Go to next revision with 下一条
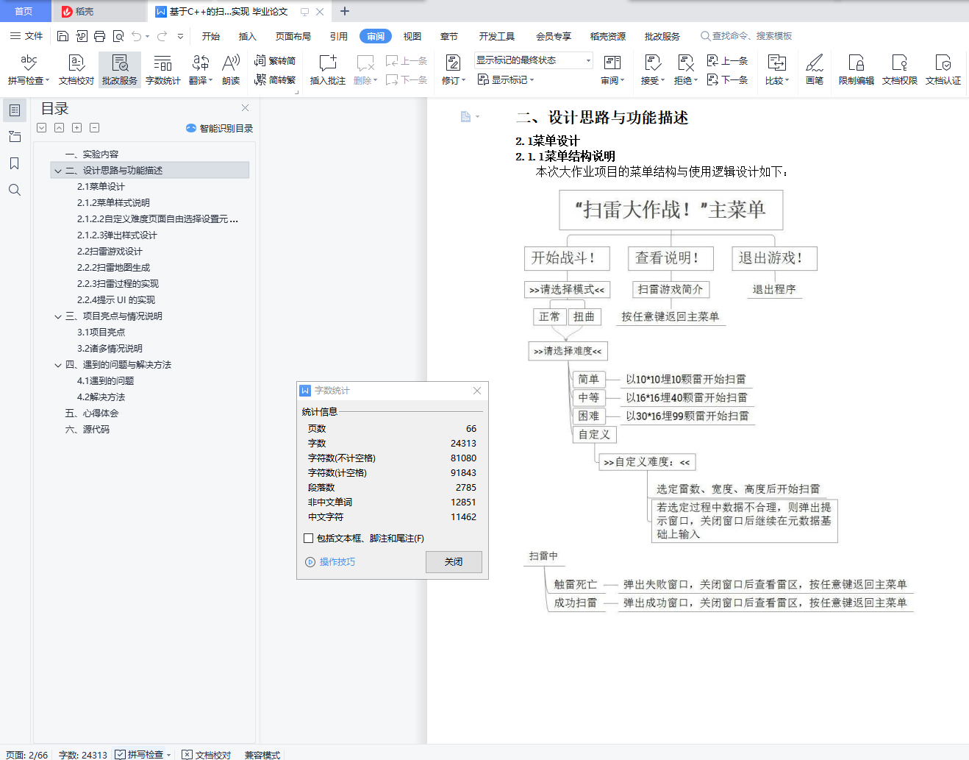The width and height of the screenshot is (969, 760). pyautogui.click(x=727, y=79)
